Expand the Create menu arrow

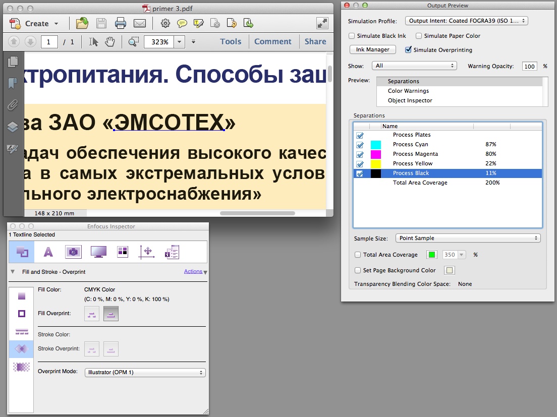pyautogui.click(x=56, y=24)
